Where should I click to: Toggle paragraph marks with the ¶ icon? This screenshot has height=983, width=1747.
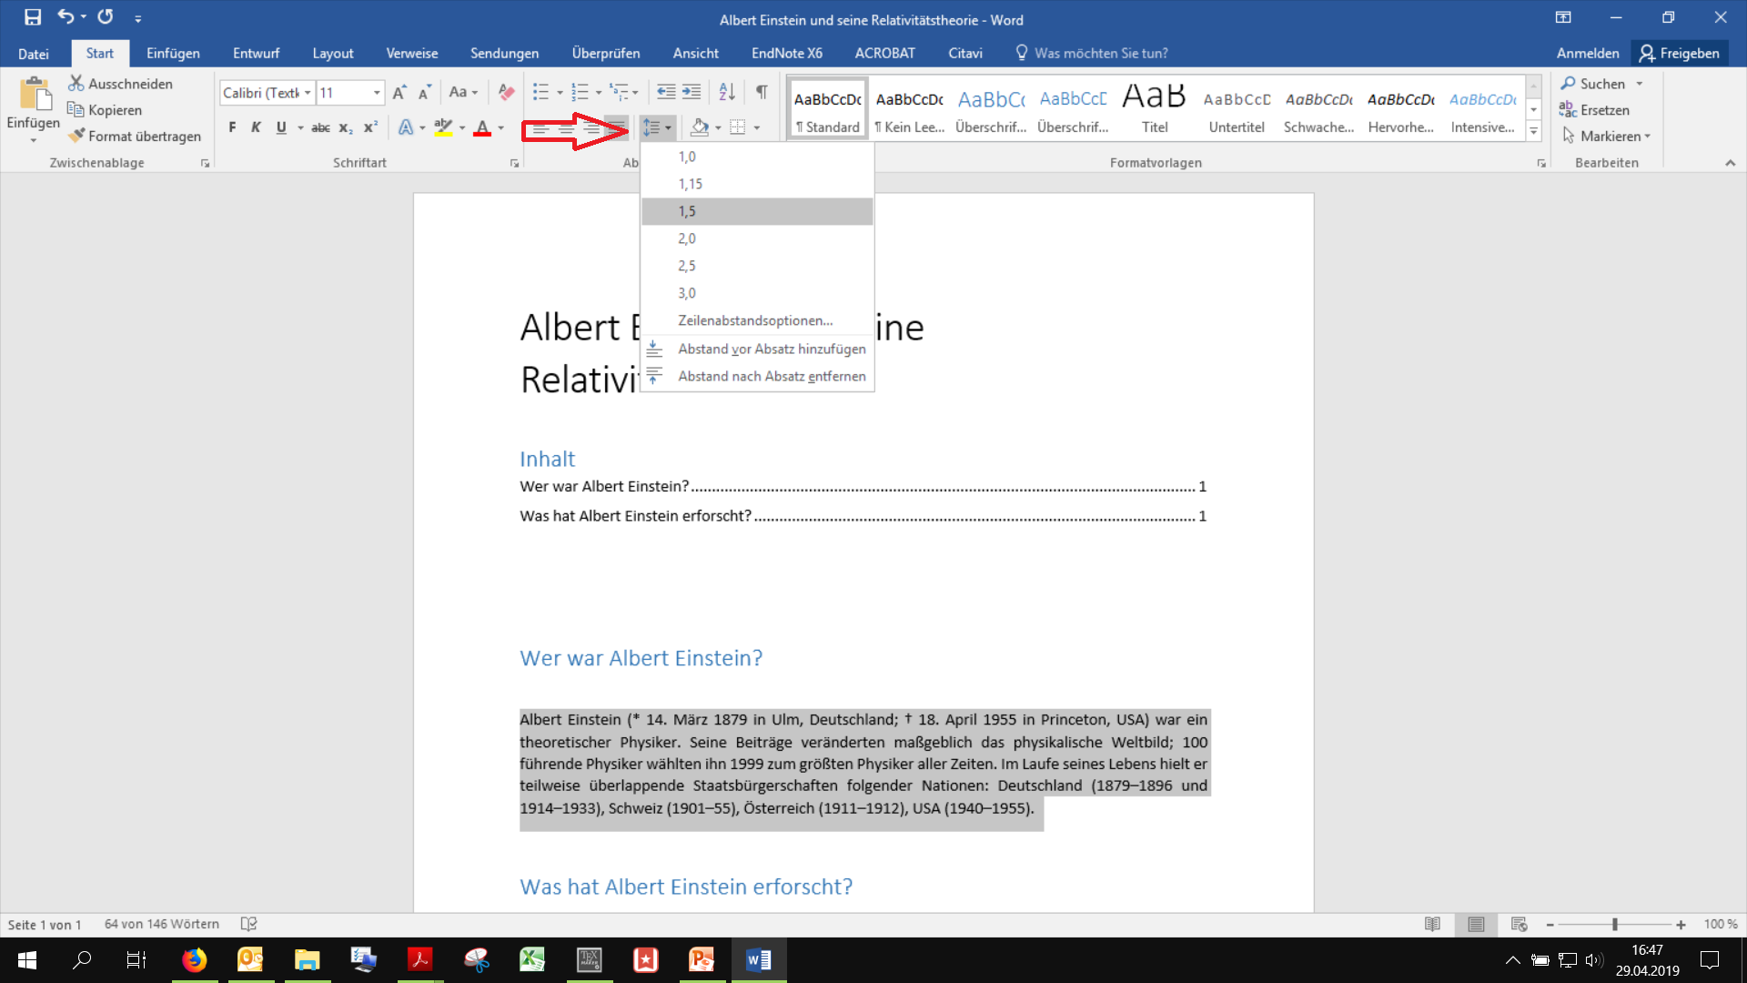point(762,92)
